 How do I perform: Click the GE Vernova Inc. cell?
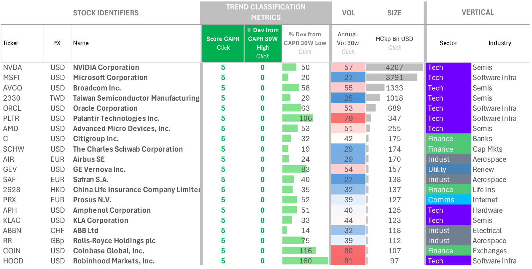click(x=99, y=169)
